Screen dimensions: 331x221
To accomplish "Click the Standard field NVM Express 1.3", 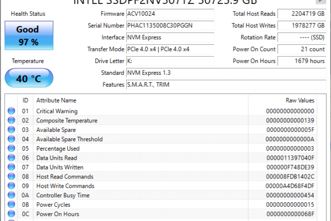I will click(x=226, y=73).
